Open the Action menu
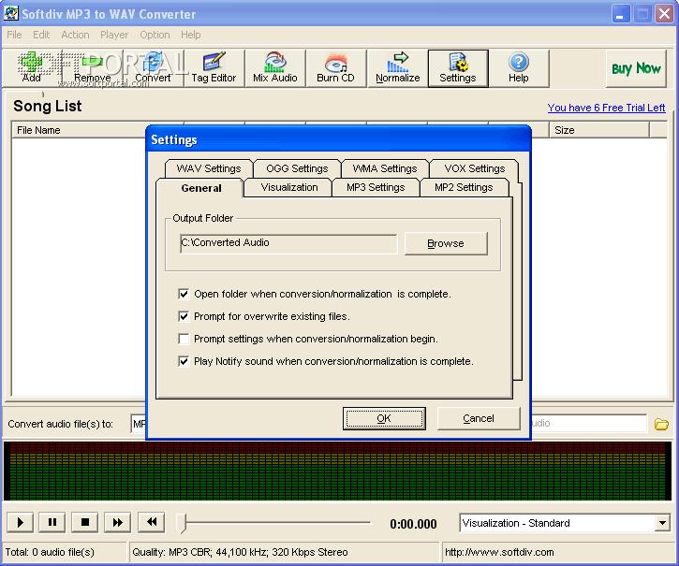The width and height of the screenshot is (679, 566). [75, 35]
